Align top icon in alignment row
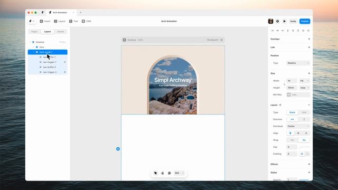Screen dimensions: 338x190 pos(288,31)
